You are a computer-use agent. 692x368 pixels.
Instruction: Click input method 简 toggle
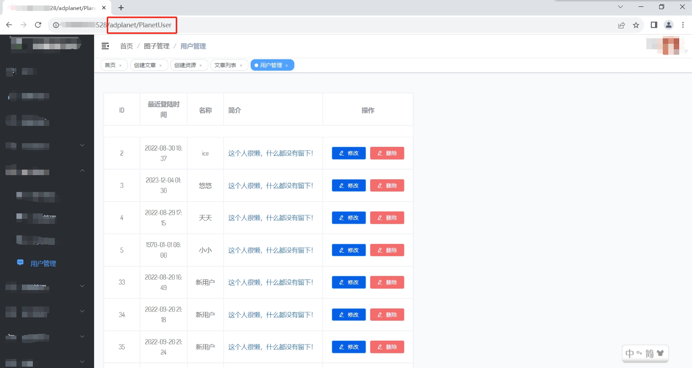pyautogui.click(x=650, y=353)
